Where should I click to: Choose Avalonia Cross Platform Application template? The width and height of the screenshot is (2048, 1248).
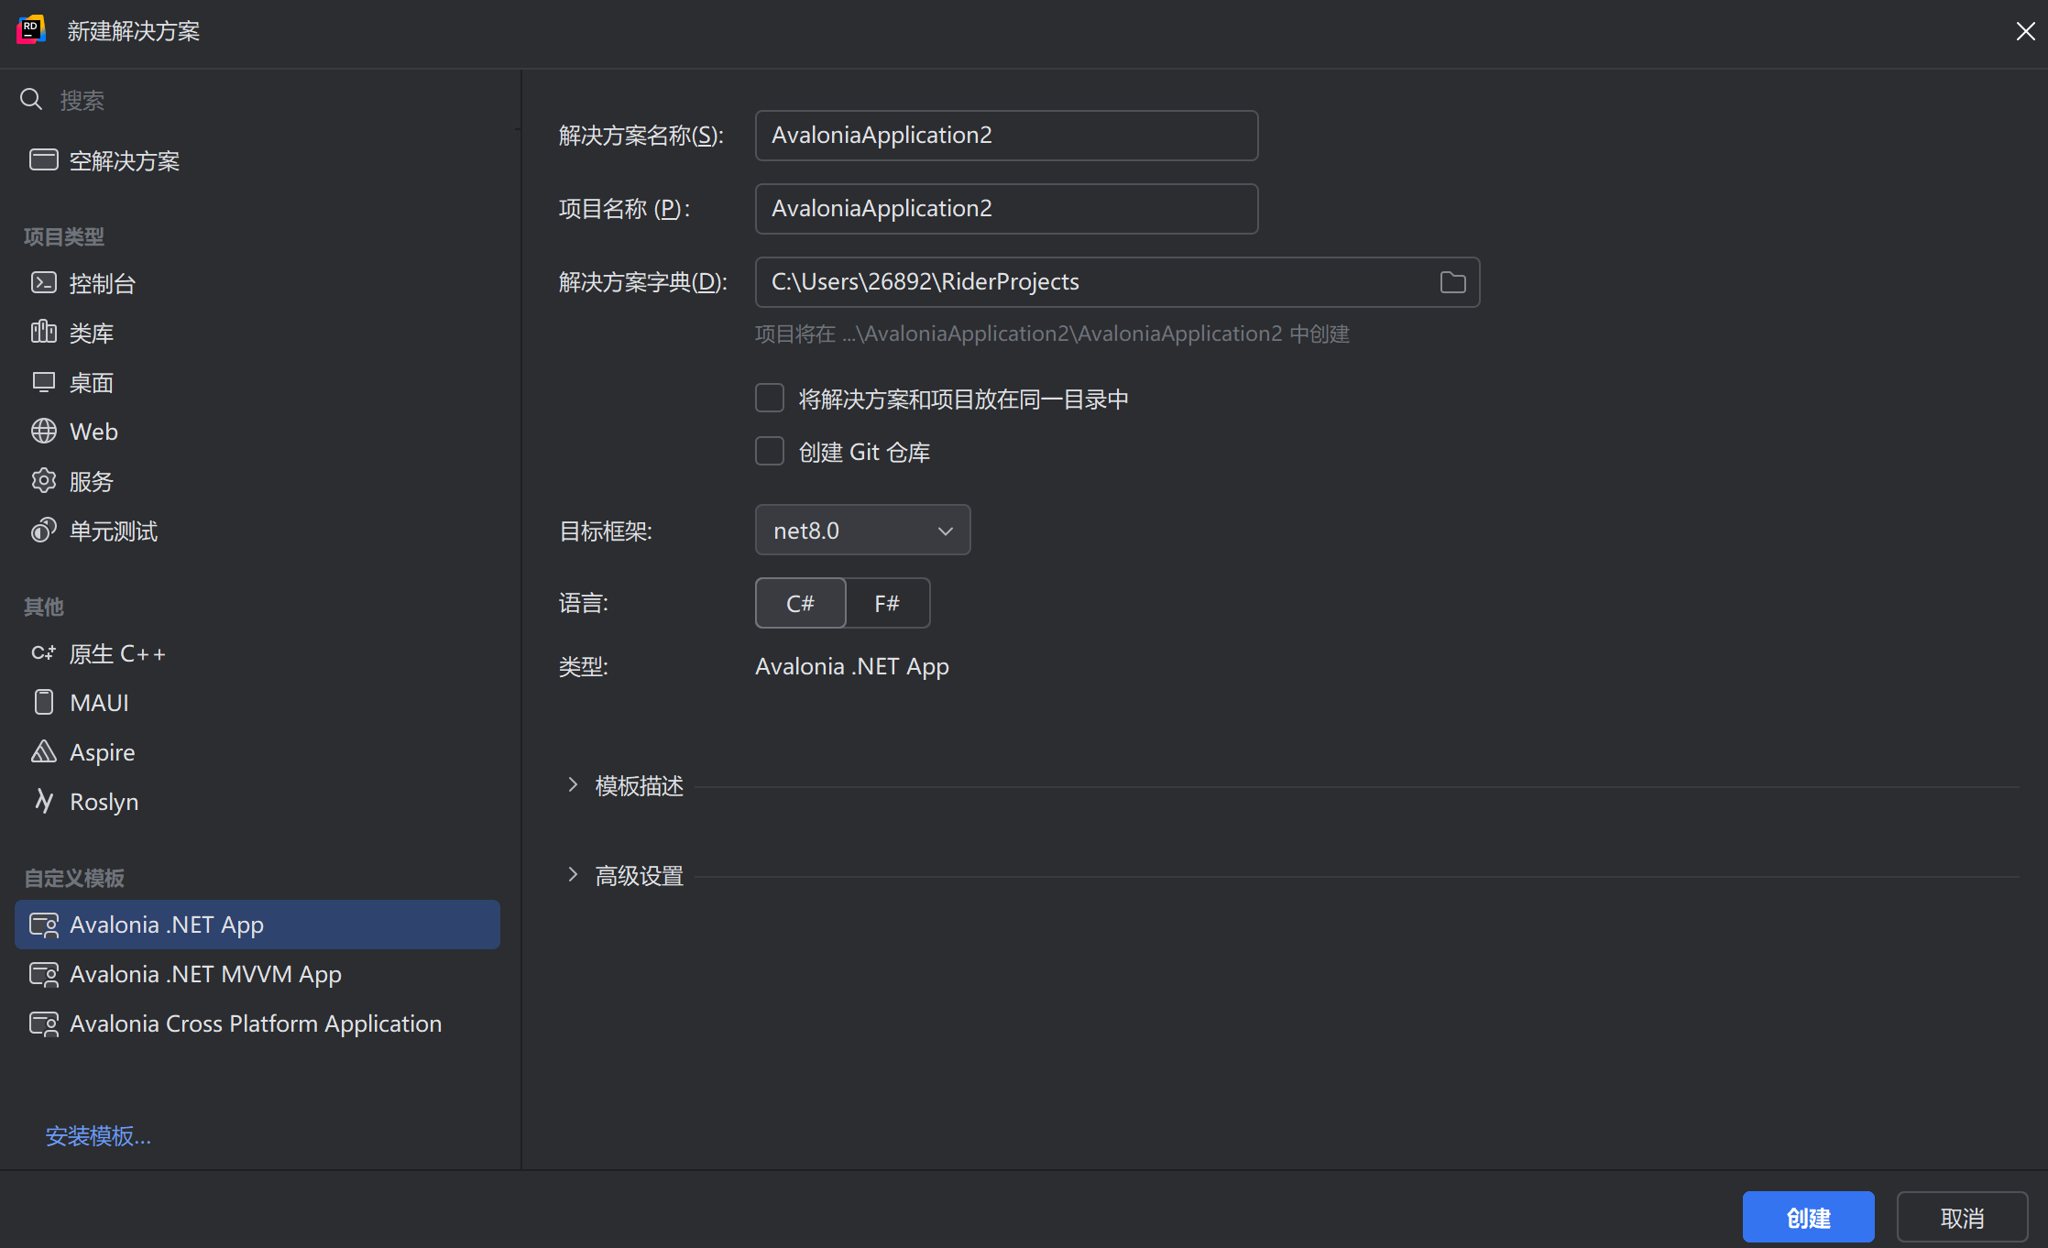(257, 1024)
